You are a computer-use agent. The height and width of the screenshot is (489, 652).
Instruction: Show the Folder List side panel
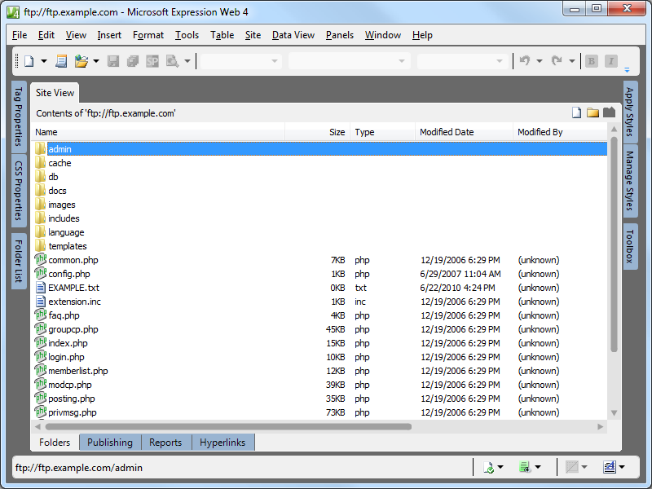19,261
